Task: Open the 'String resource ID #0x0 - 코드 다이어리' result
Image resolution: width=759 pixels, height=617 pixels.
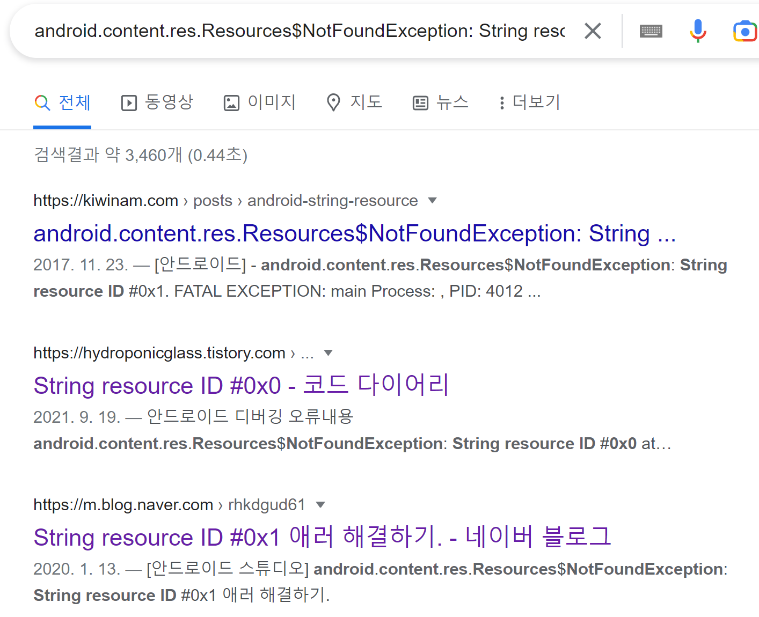Action: (x=241, y=385)
